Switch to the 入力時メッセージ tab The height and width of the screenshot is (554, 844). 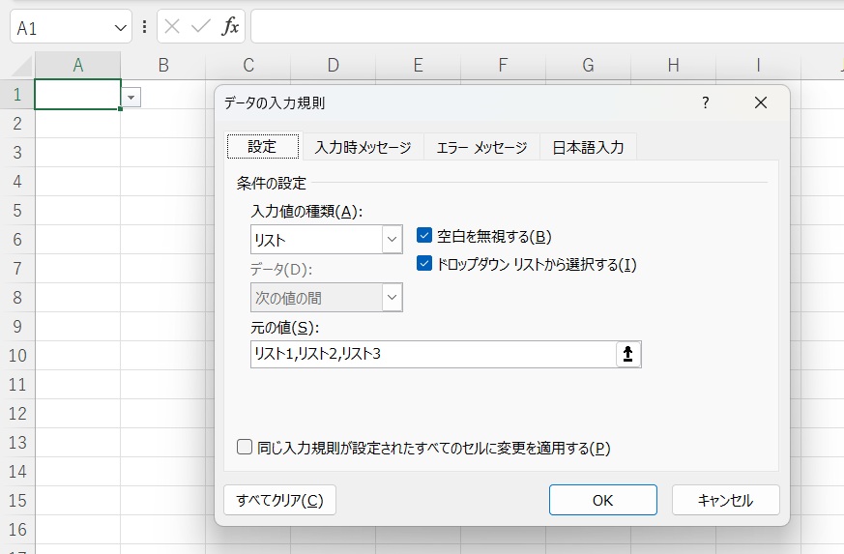click(363, 147)
